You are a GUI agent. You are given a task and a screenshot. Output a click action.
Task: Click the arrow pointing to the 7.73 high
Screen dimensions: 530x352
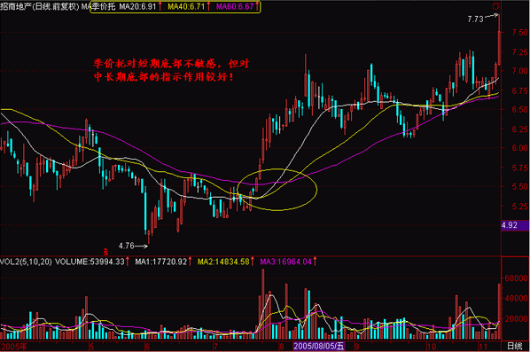pyautogui.click(x=492, y=16)
